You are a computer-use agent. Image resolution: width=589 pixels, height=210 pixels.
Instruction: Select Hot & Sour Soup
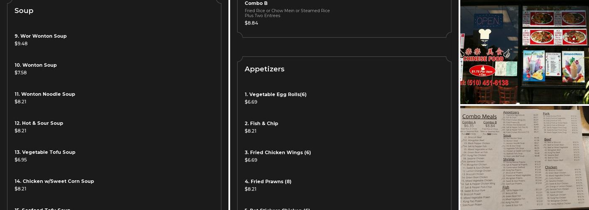click(x=39, y=123)
